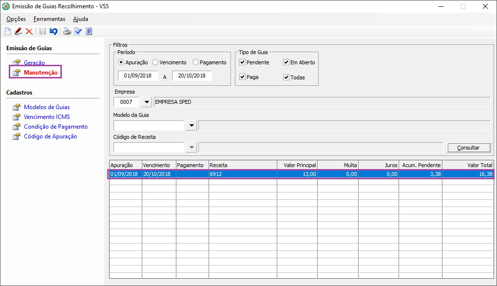
Task: Click the Multa column header
Action: [x=338, y=165]
